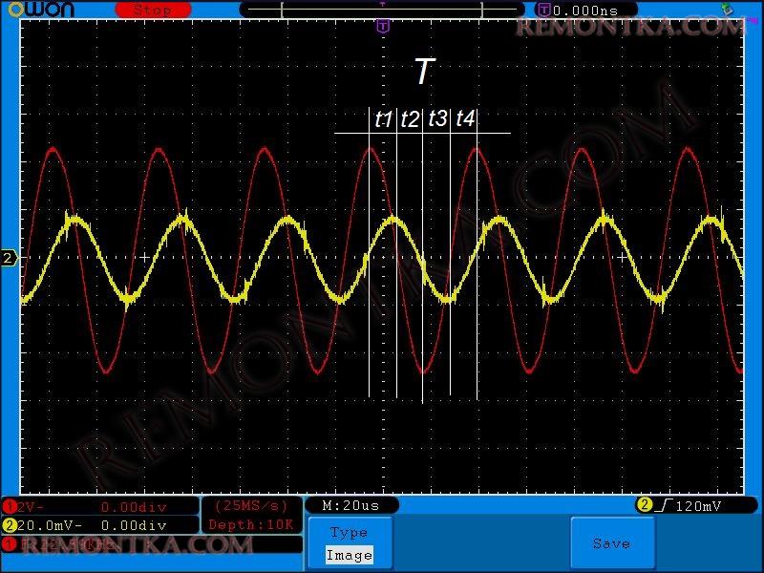
Task: Click the trigger channel 2 badge near 120mV
Action: point(645,505)
